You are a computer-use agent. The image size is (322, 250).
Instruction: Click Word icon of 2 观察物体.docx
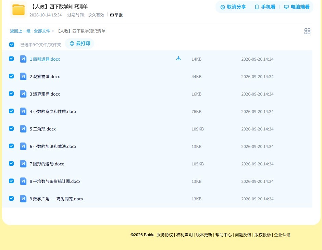[x=23, y=76]
